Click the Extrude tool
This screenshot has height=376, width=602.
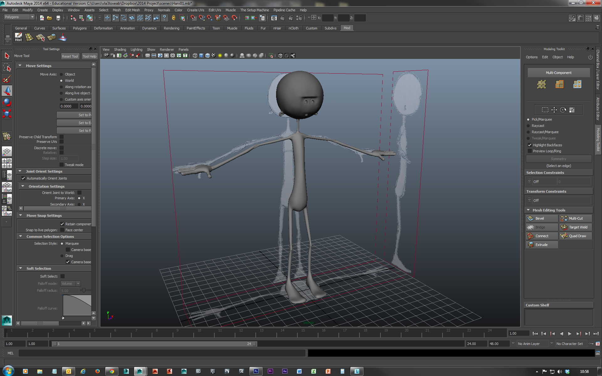542,245
